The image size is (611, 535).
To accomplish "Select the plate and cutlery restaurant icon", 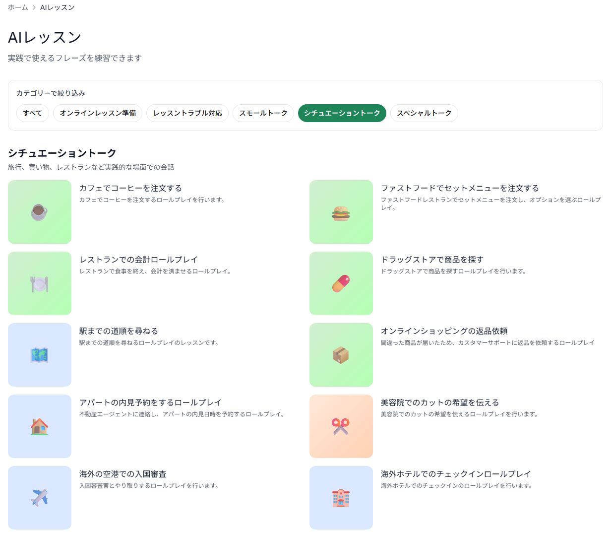I will pos(40,283).
